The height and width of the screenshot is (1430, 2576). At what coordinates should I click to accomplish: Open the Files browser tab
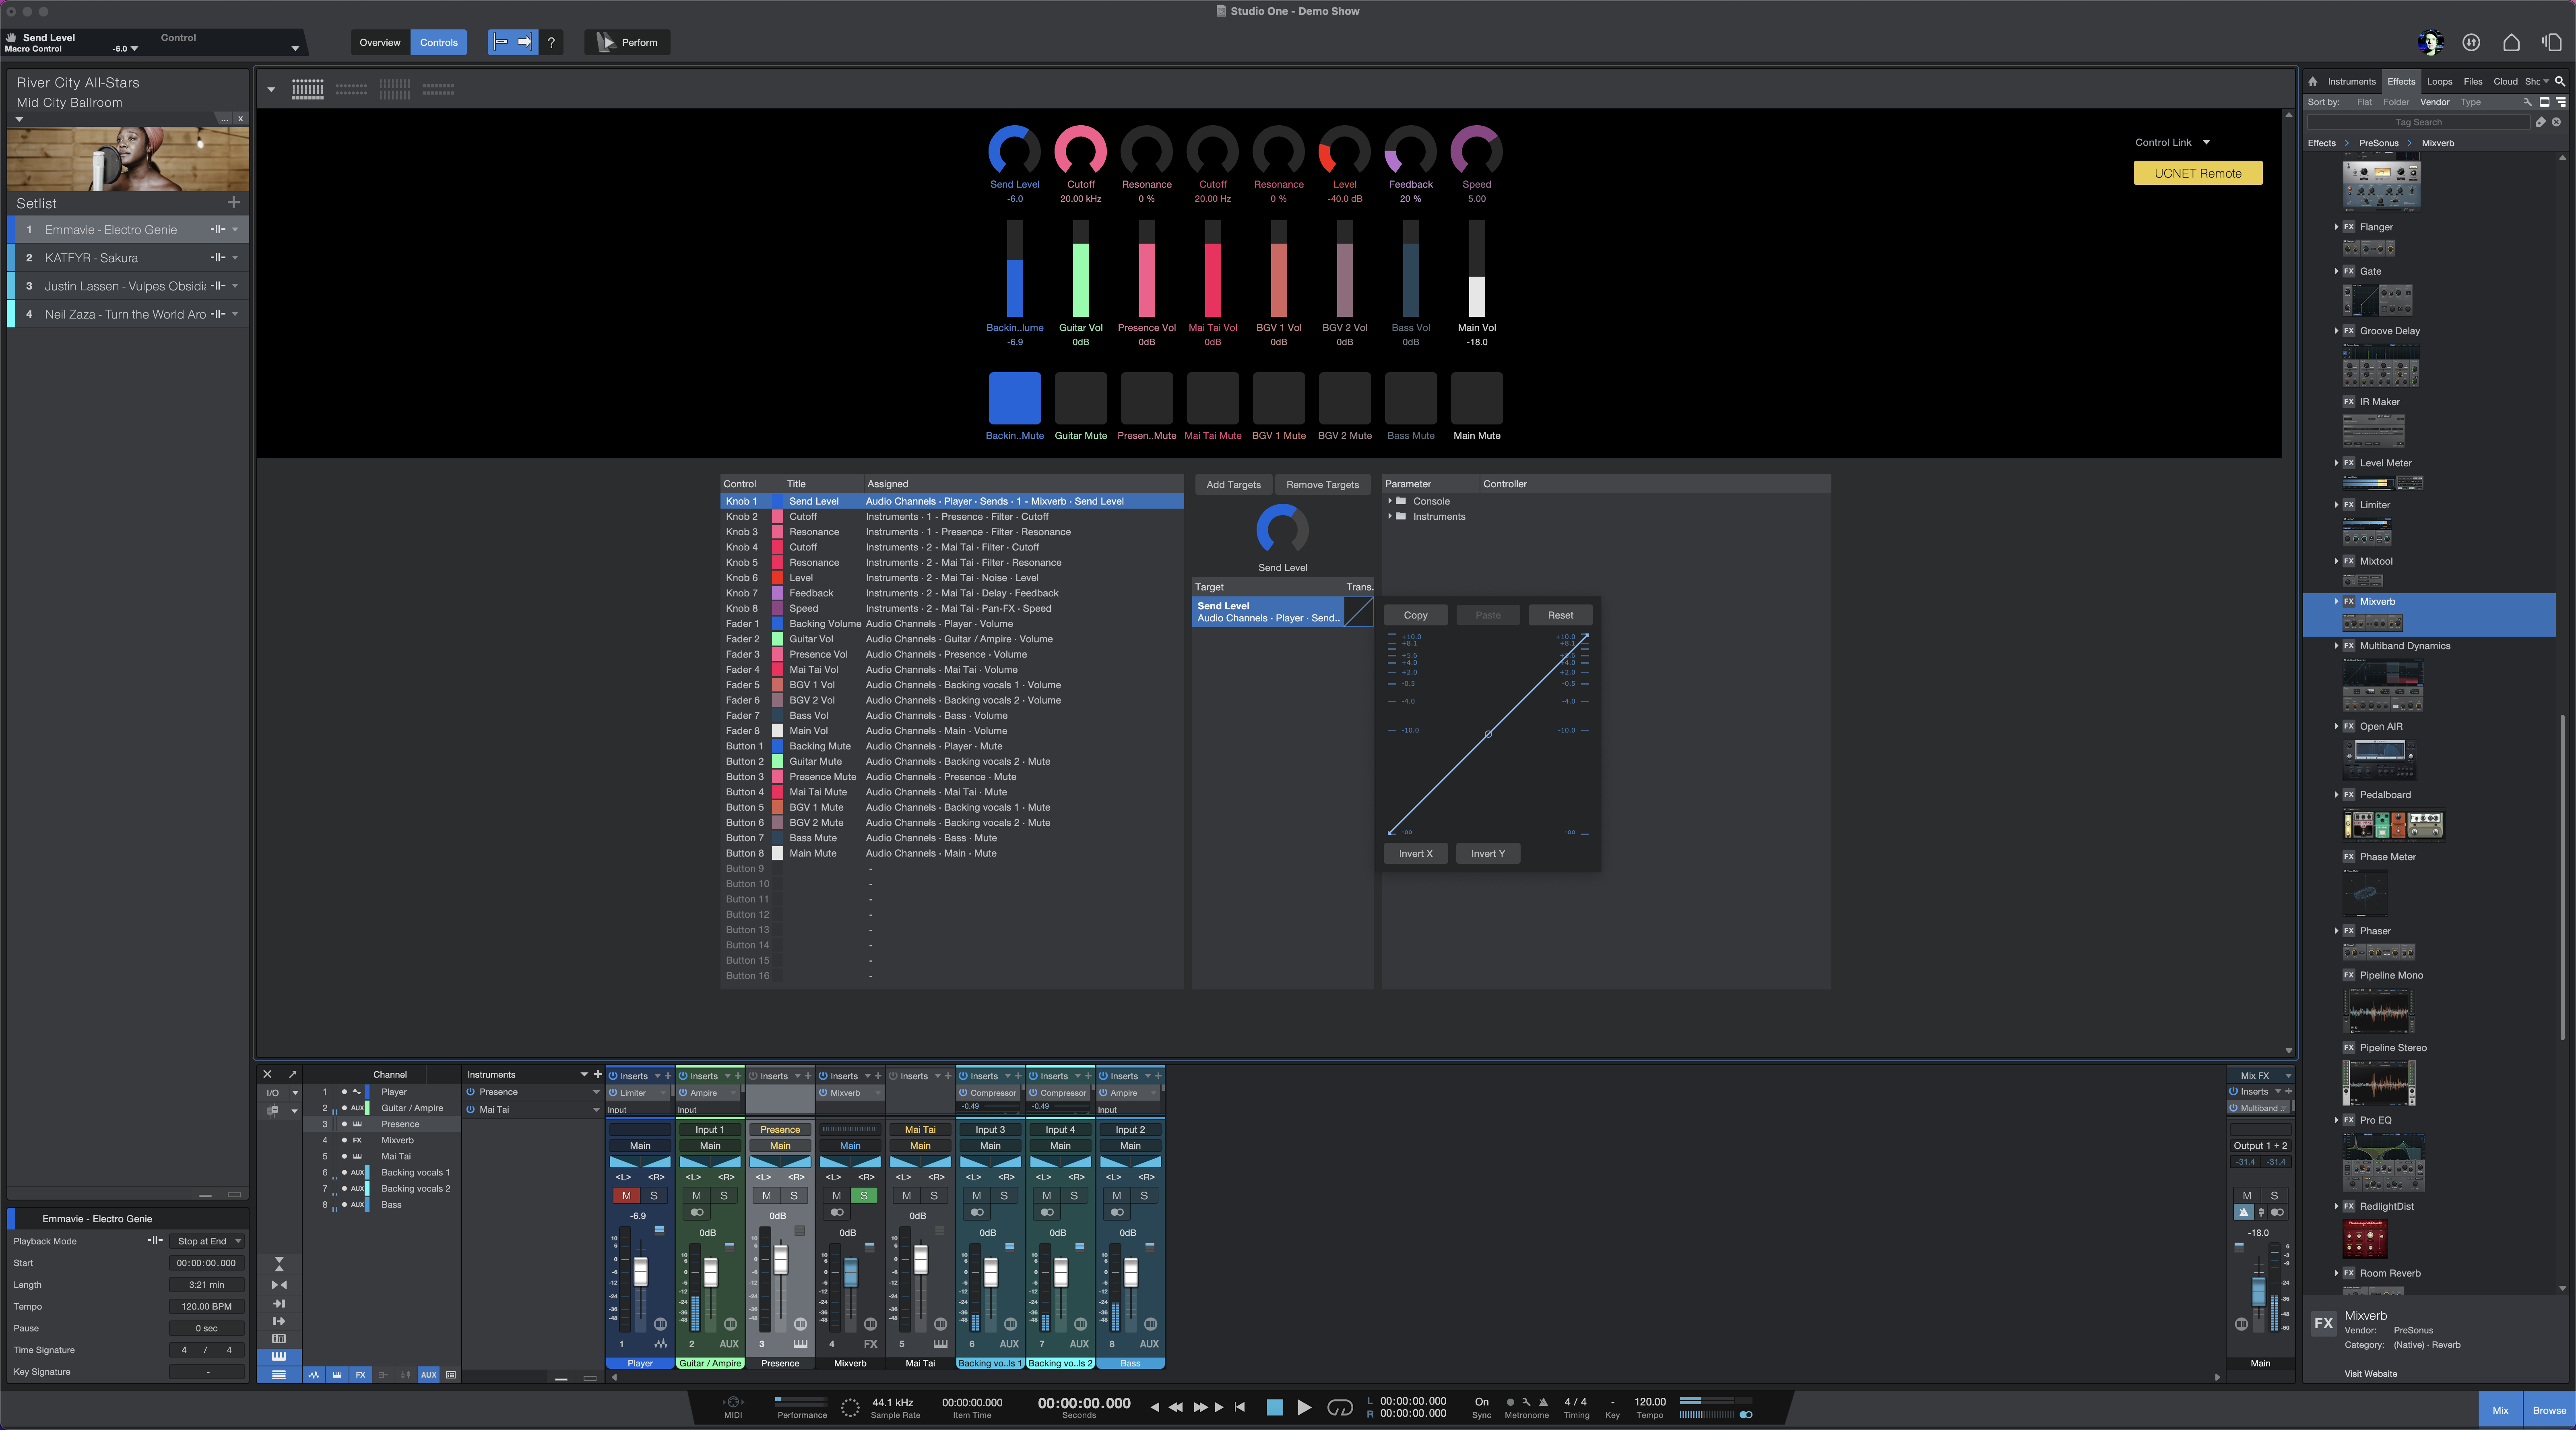[x=2472, y=82]
